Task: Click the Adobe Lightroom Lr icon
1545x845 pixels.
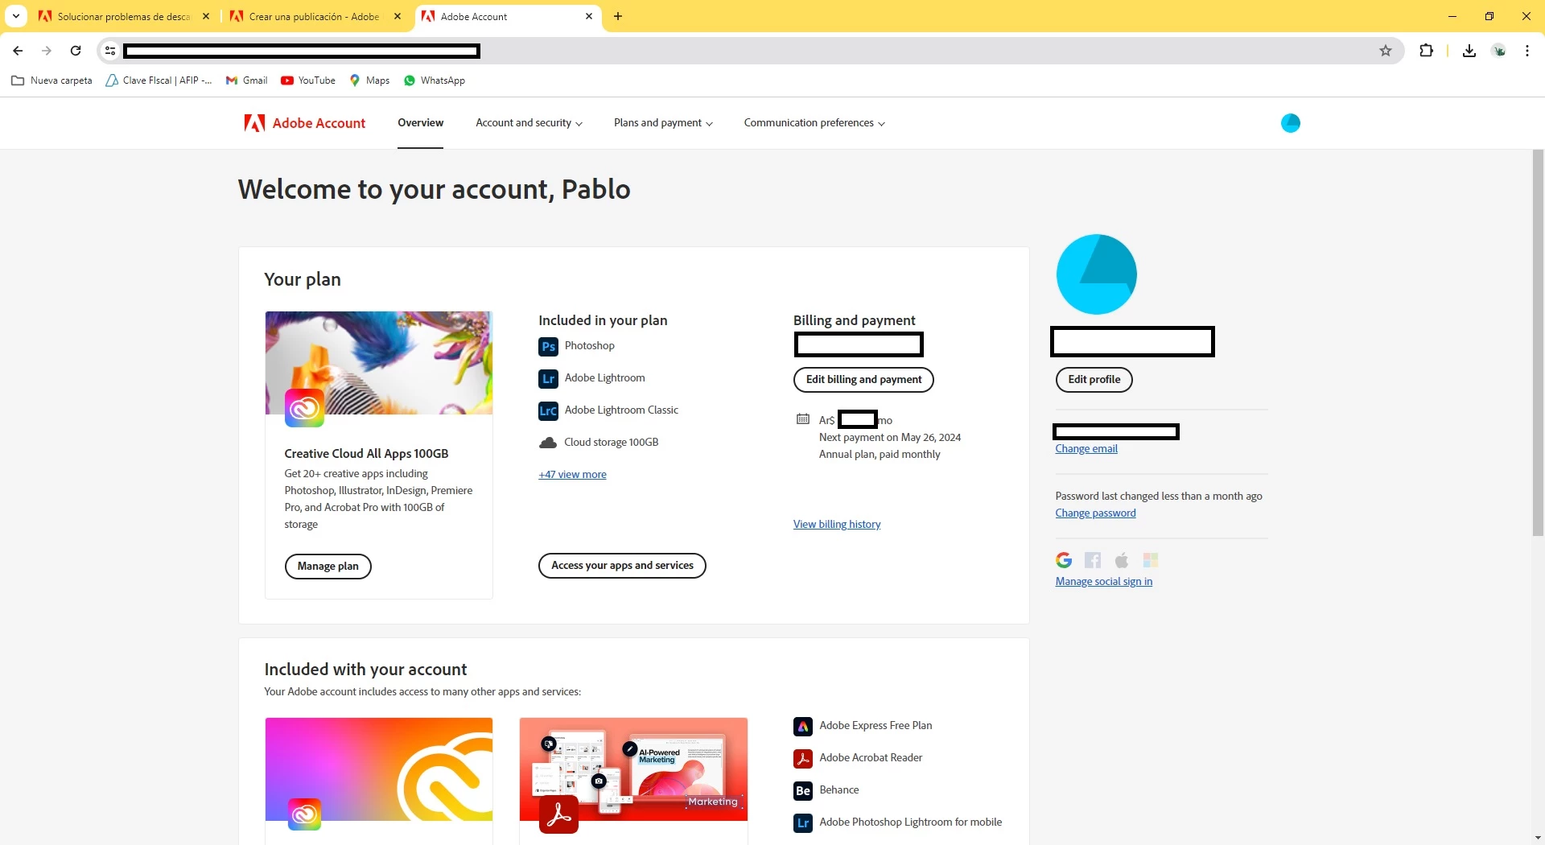Action: tap(548, 379)
